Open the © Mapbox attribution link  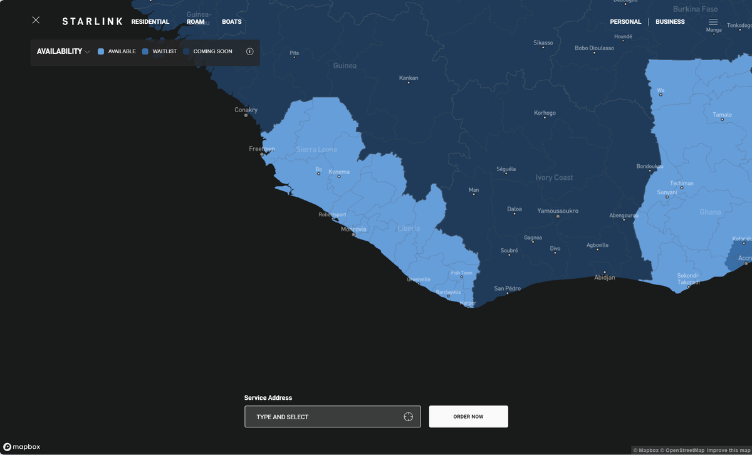647,450
